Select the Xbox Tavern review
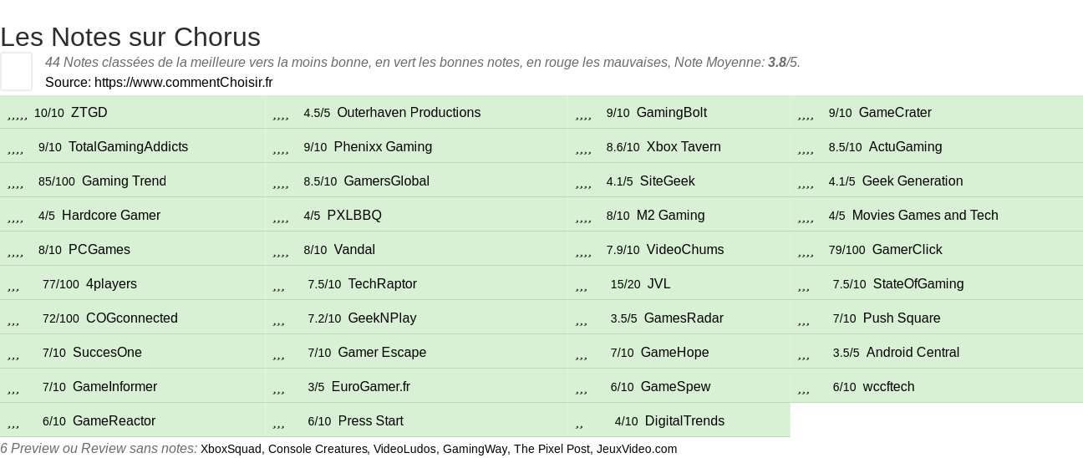The image size is (1083, 458). (684, 147)
